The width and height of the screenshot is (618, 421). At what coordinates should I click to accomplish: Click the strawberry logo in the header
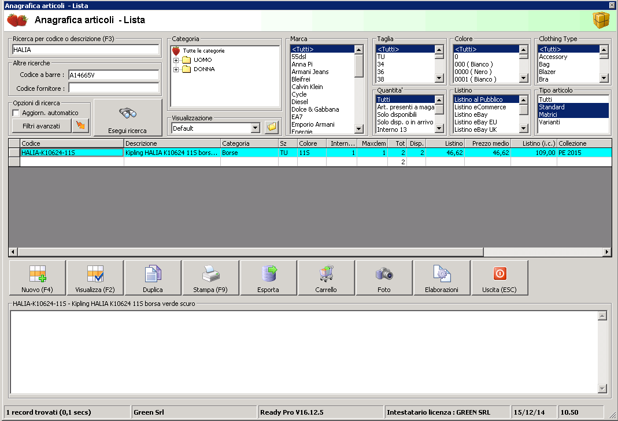coord(17,20)
